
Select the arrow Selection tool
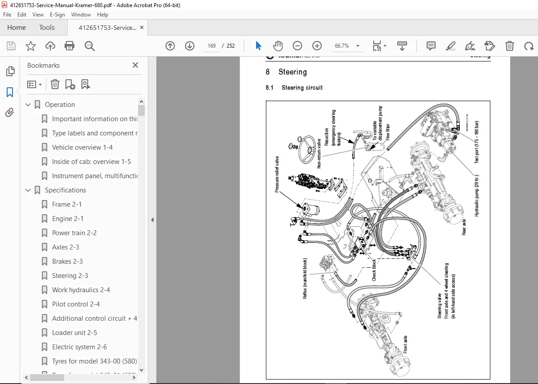click(x=258, y=46)
